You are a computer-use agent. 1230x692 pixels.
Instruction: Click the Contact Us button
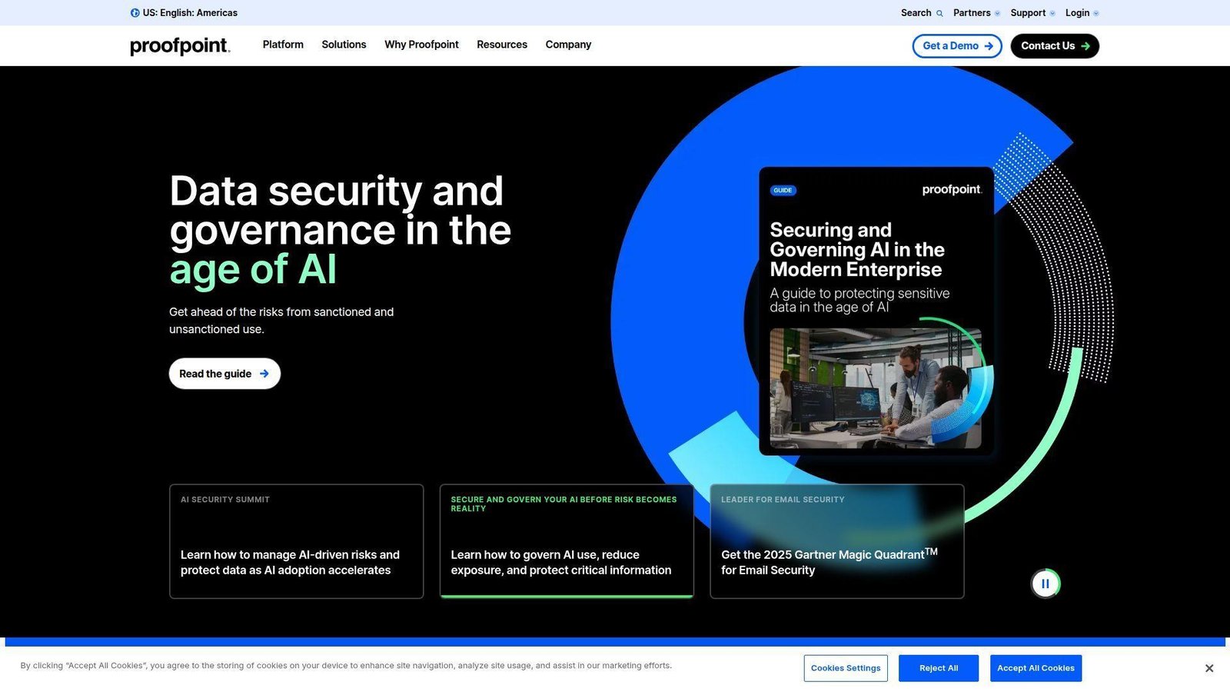tap(1055, 46)
